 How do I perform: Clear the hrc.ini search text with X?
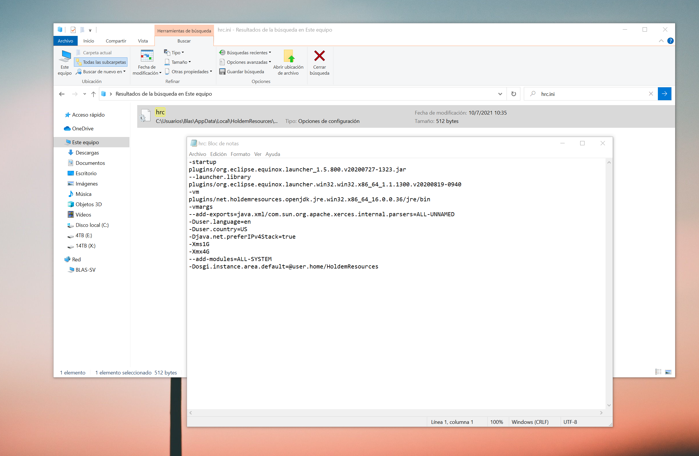click(651, 94)
